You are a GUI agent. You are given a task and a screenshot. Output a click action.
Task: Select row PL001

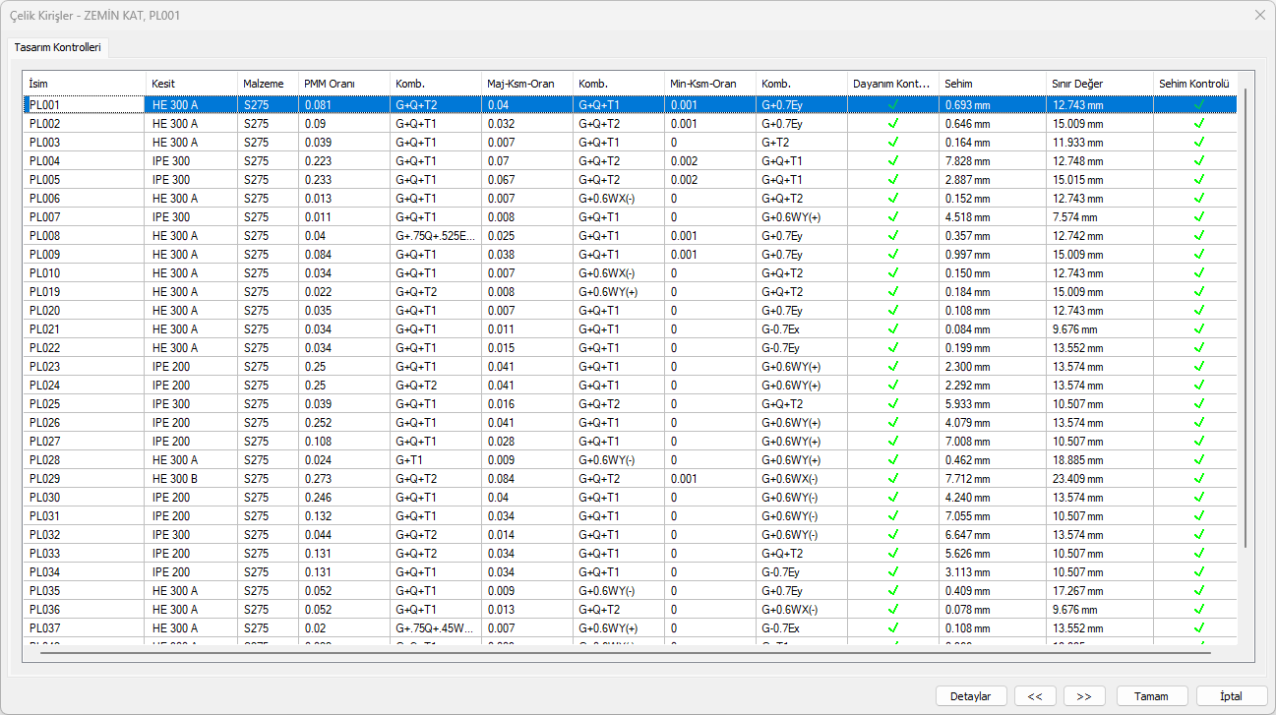point(630,104)
